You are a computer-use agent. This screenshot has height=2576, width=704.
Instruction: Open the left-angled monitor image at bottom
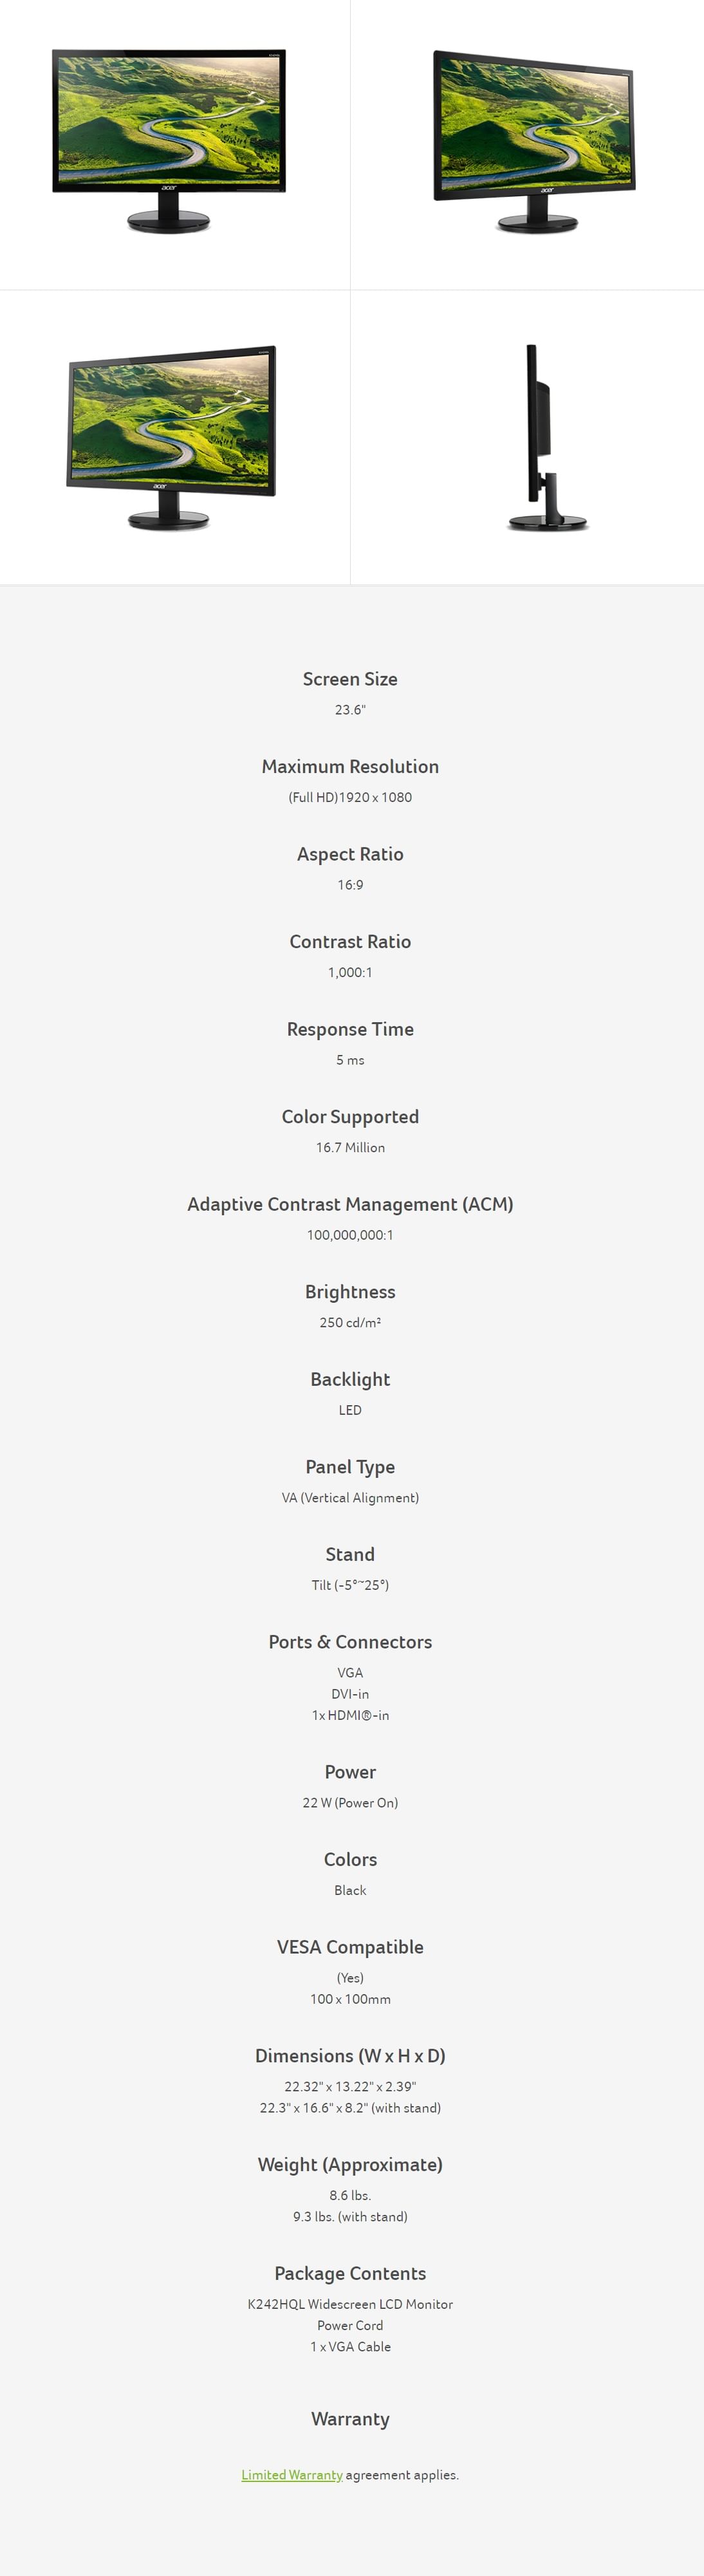(x=171, y=436)
